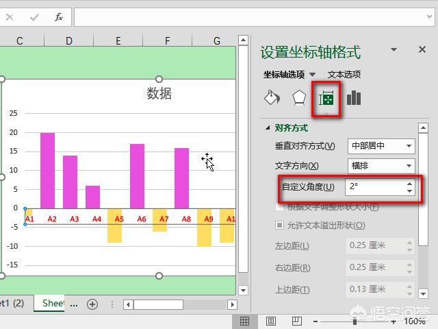Click the zoom out minus button

[x=315, y=321]
